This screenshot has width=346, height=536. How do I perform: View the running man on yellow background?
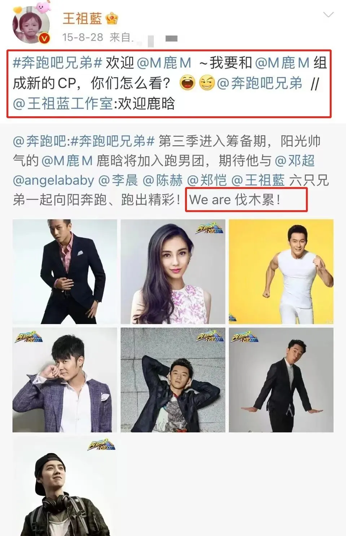pyautogui.click(x=281, y=272)
